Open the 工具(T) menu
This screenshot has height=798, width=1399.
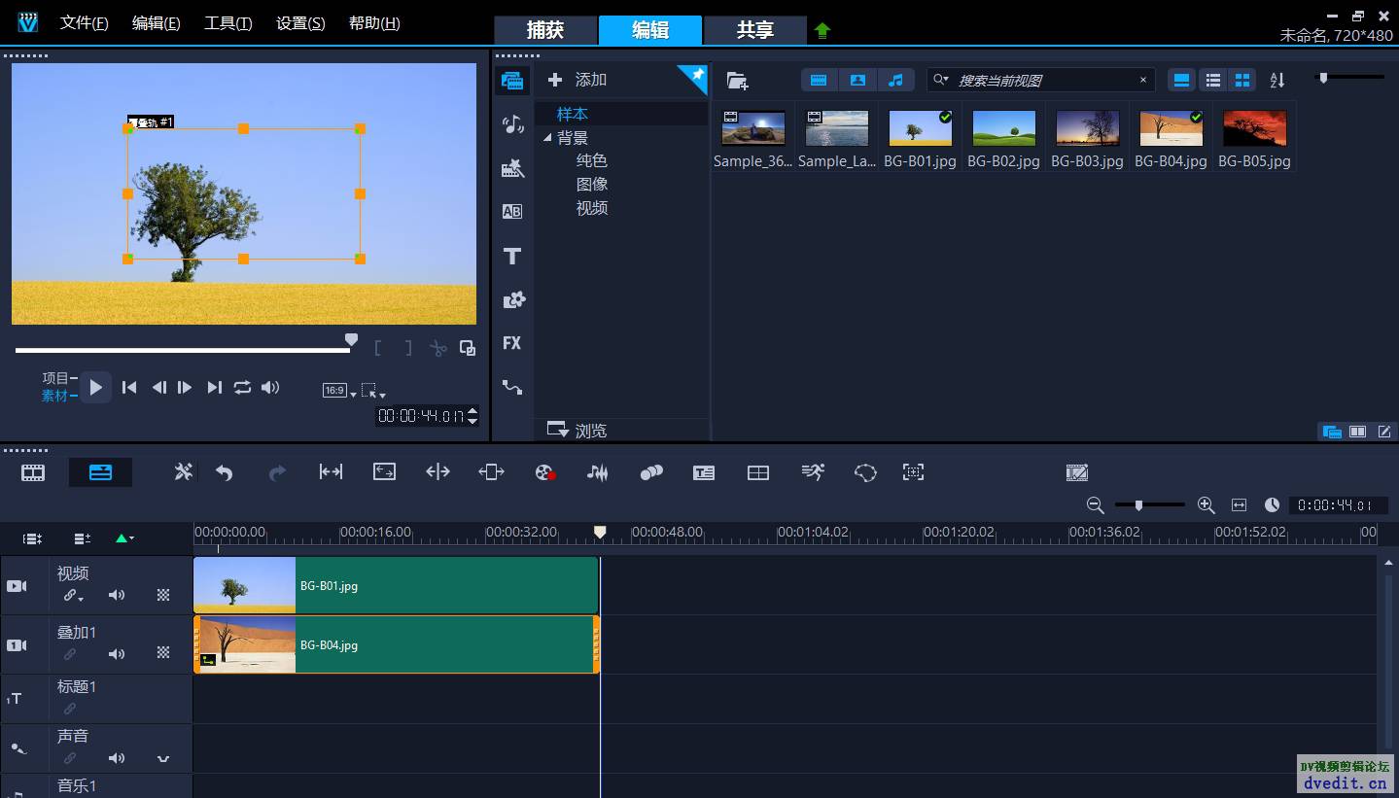(x=228, y=23)
